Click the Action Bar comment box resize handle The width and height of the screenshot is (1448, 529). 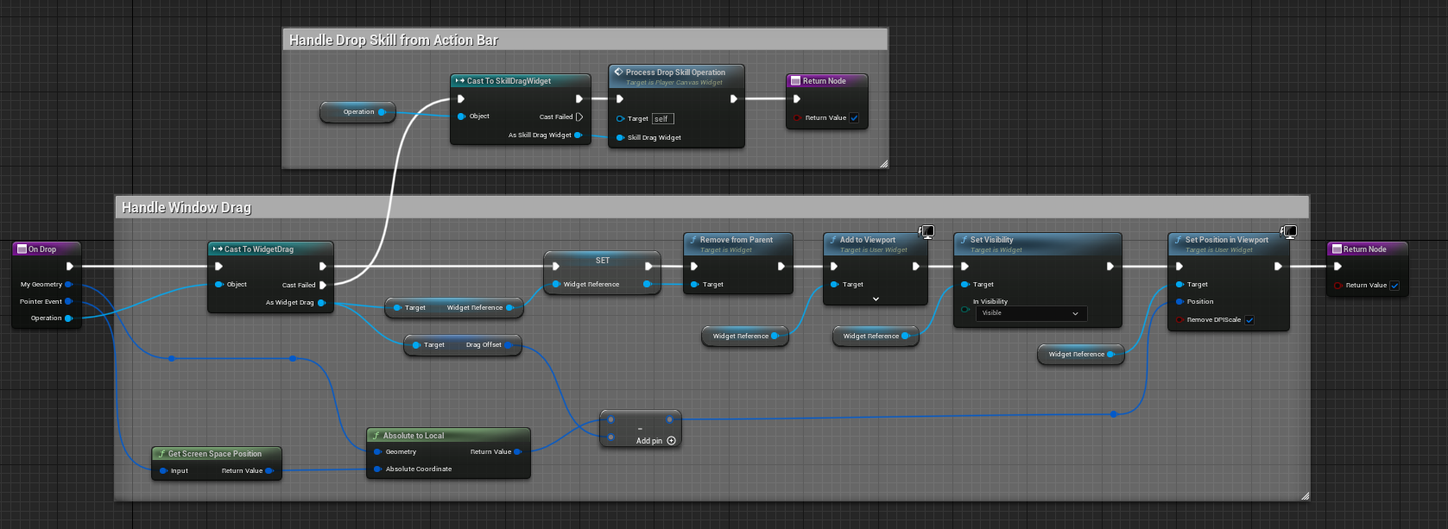(x=883, y=163)
